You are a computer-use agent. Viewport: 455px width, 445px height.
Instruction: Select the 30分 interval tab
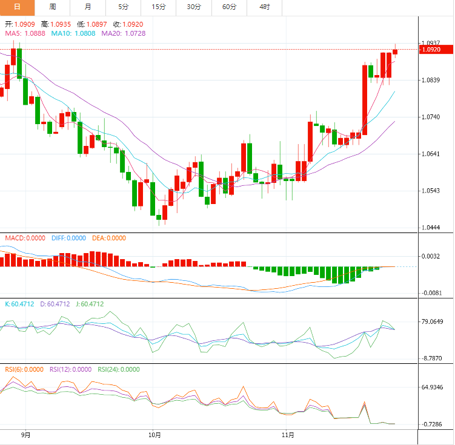[194, 7]
